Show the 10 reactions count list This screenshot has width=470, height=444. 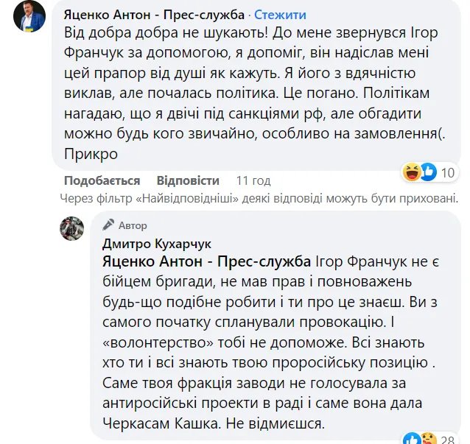pyautogui.click(x=447, y=172)
